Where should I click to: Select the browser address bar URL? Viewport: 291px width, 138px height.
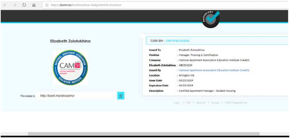tap(86, 5)
